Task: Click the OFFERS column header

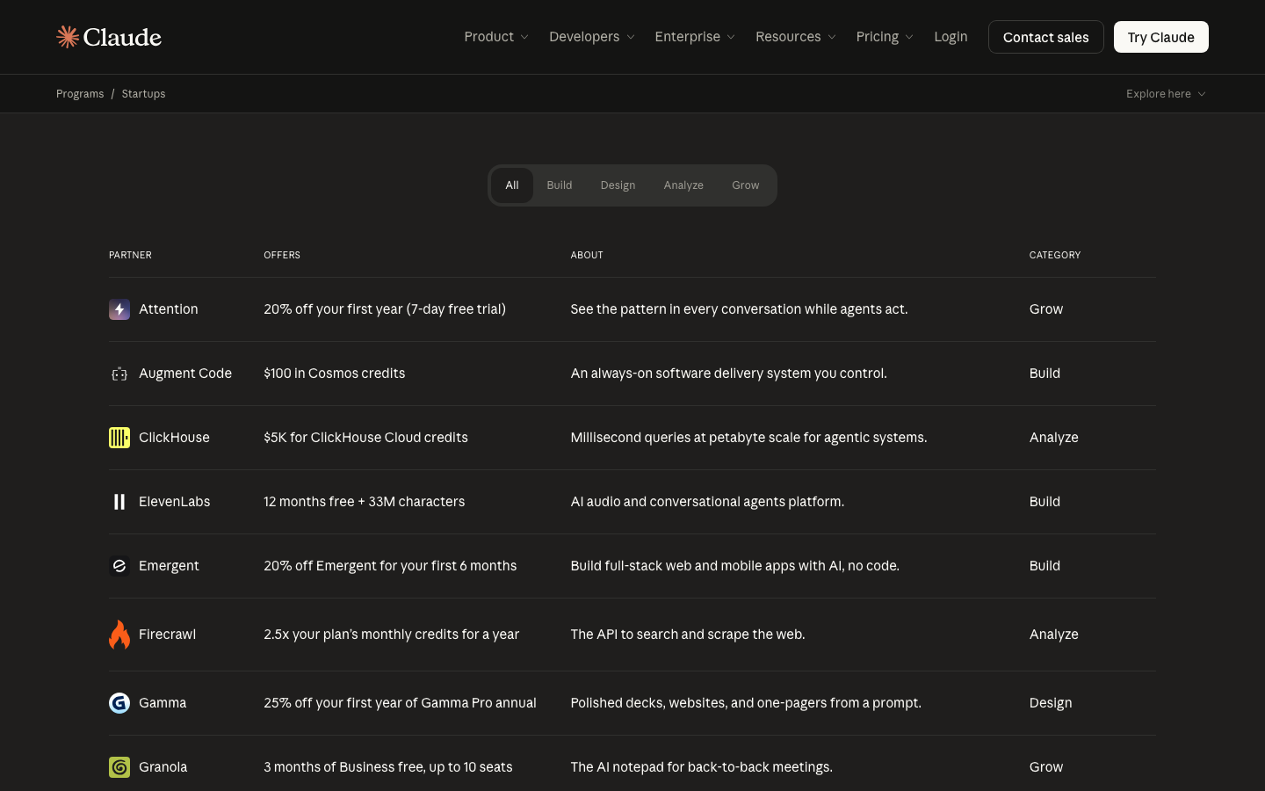Action: coord(282,255)
